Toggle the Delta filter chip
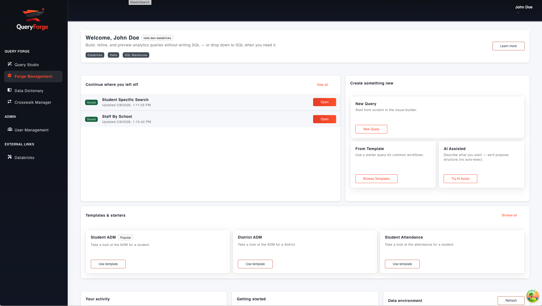The image size is (542, 306). tap(113, 55)
